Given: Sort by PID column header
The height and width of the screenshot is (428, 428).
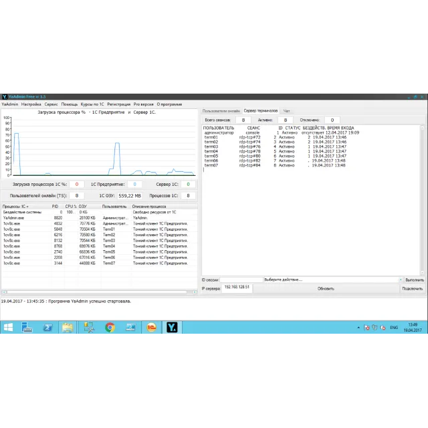Looking at the screenshot, I should point(58,207).
